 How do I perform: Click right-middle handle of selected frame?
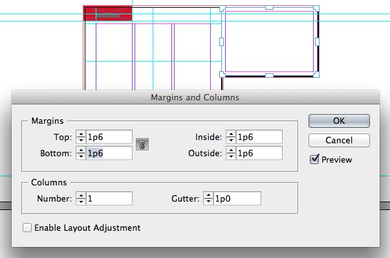pyautogui.click(x=317, y=41)
